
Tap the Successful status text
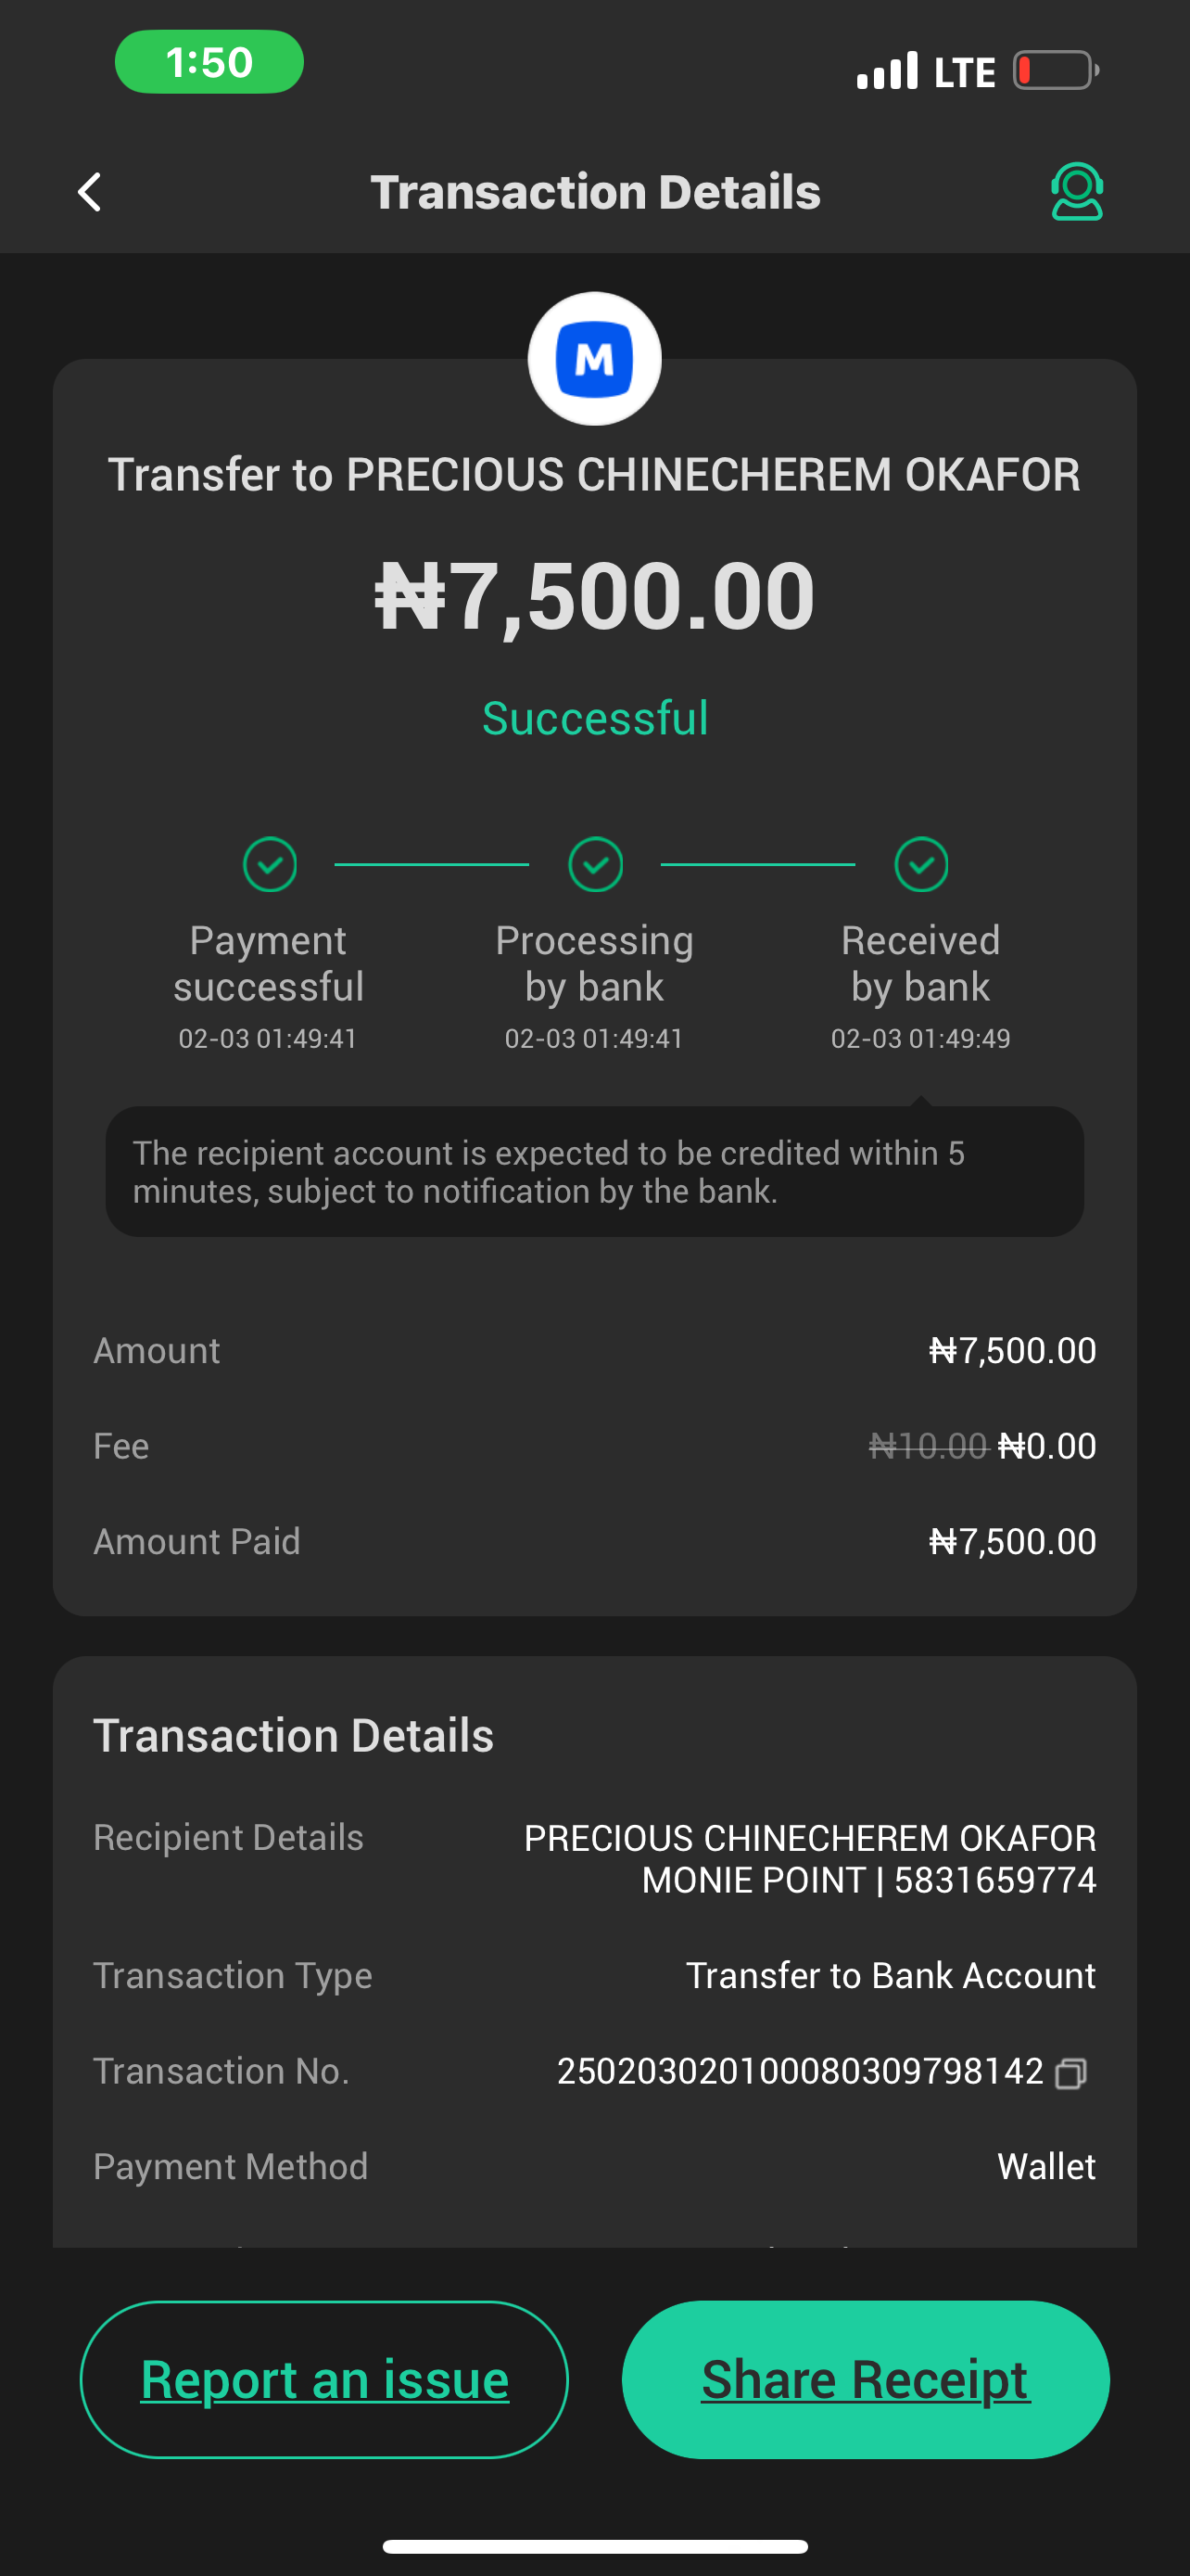click(594, 718)
